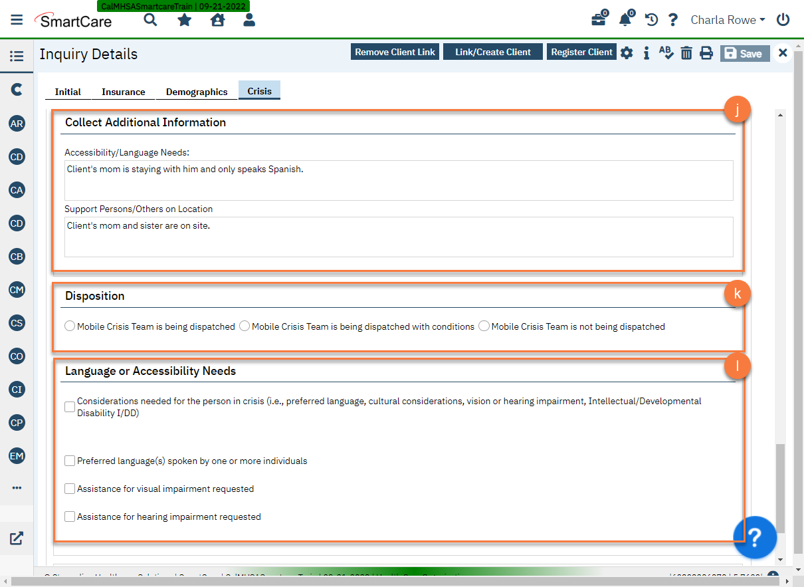
Task: Open the settings gear on Inquiry Details toolbar
Action: click(x=627, y=53)
